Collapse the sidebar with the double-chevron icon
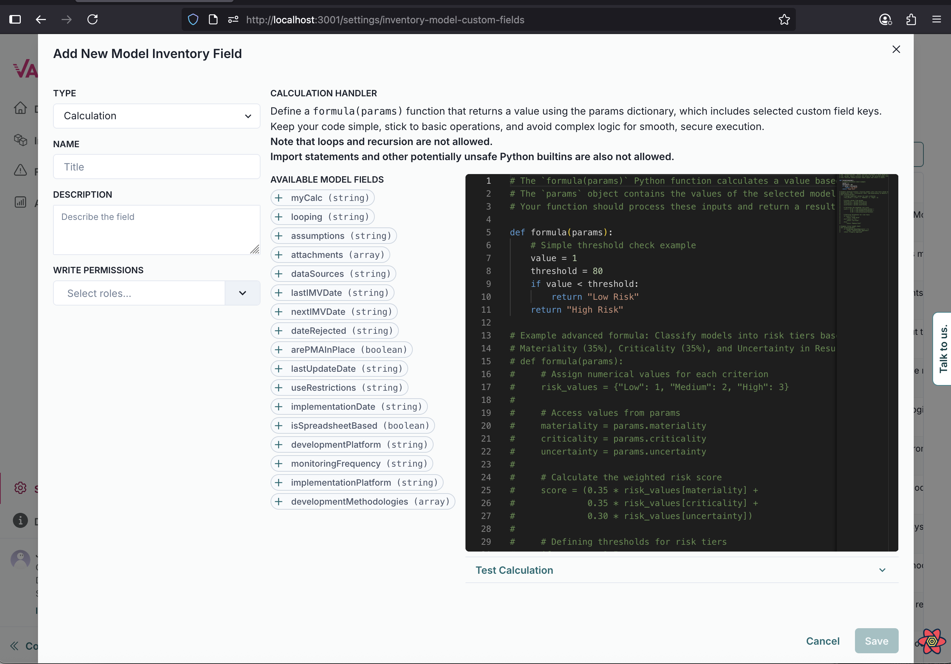This screenshot has height=664, width=951. coord(14,646)
